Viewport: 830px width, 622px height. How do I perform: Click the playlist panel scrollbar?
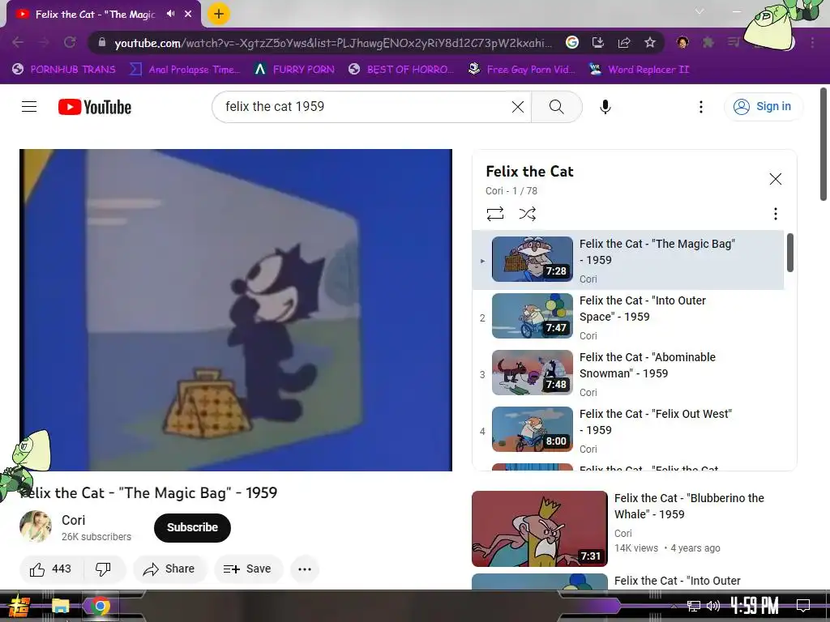[789, 253]
